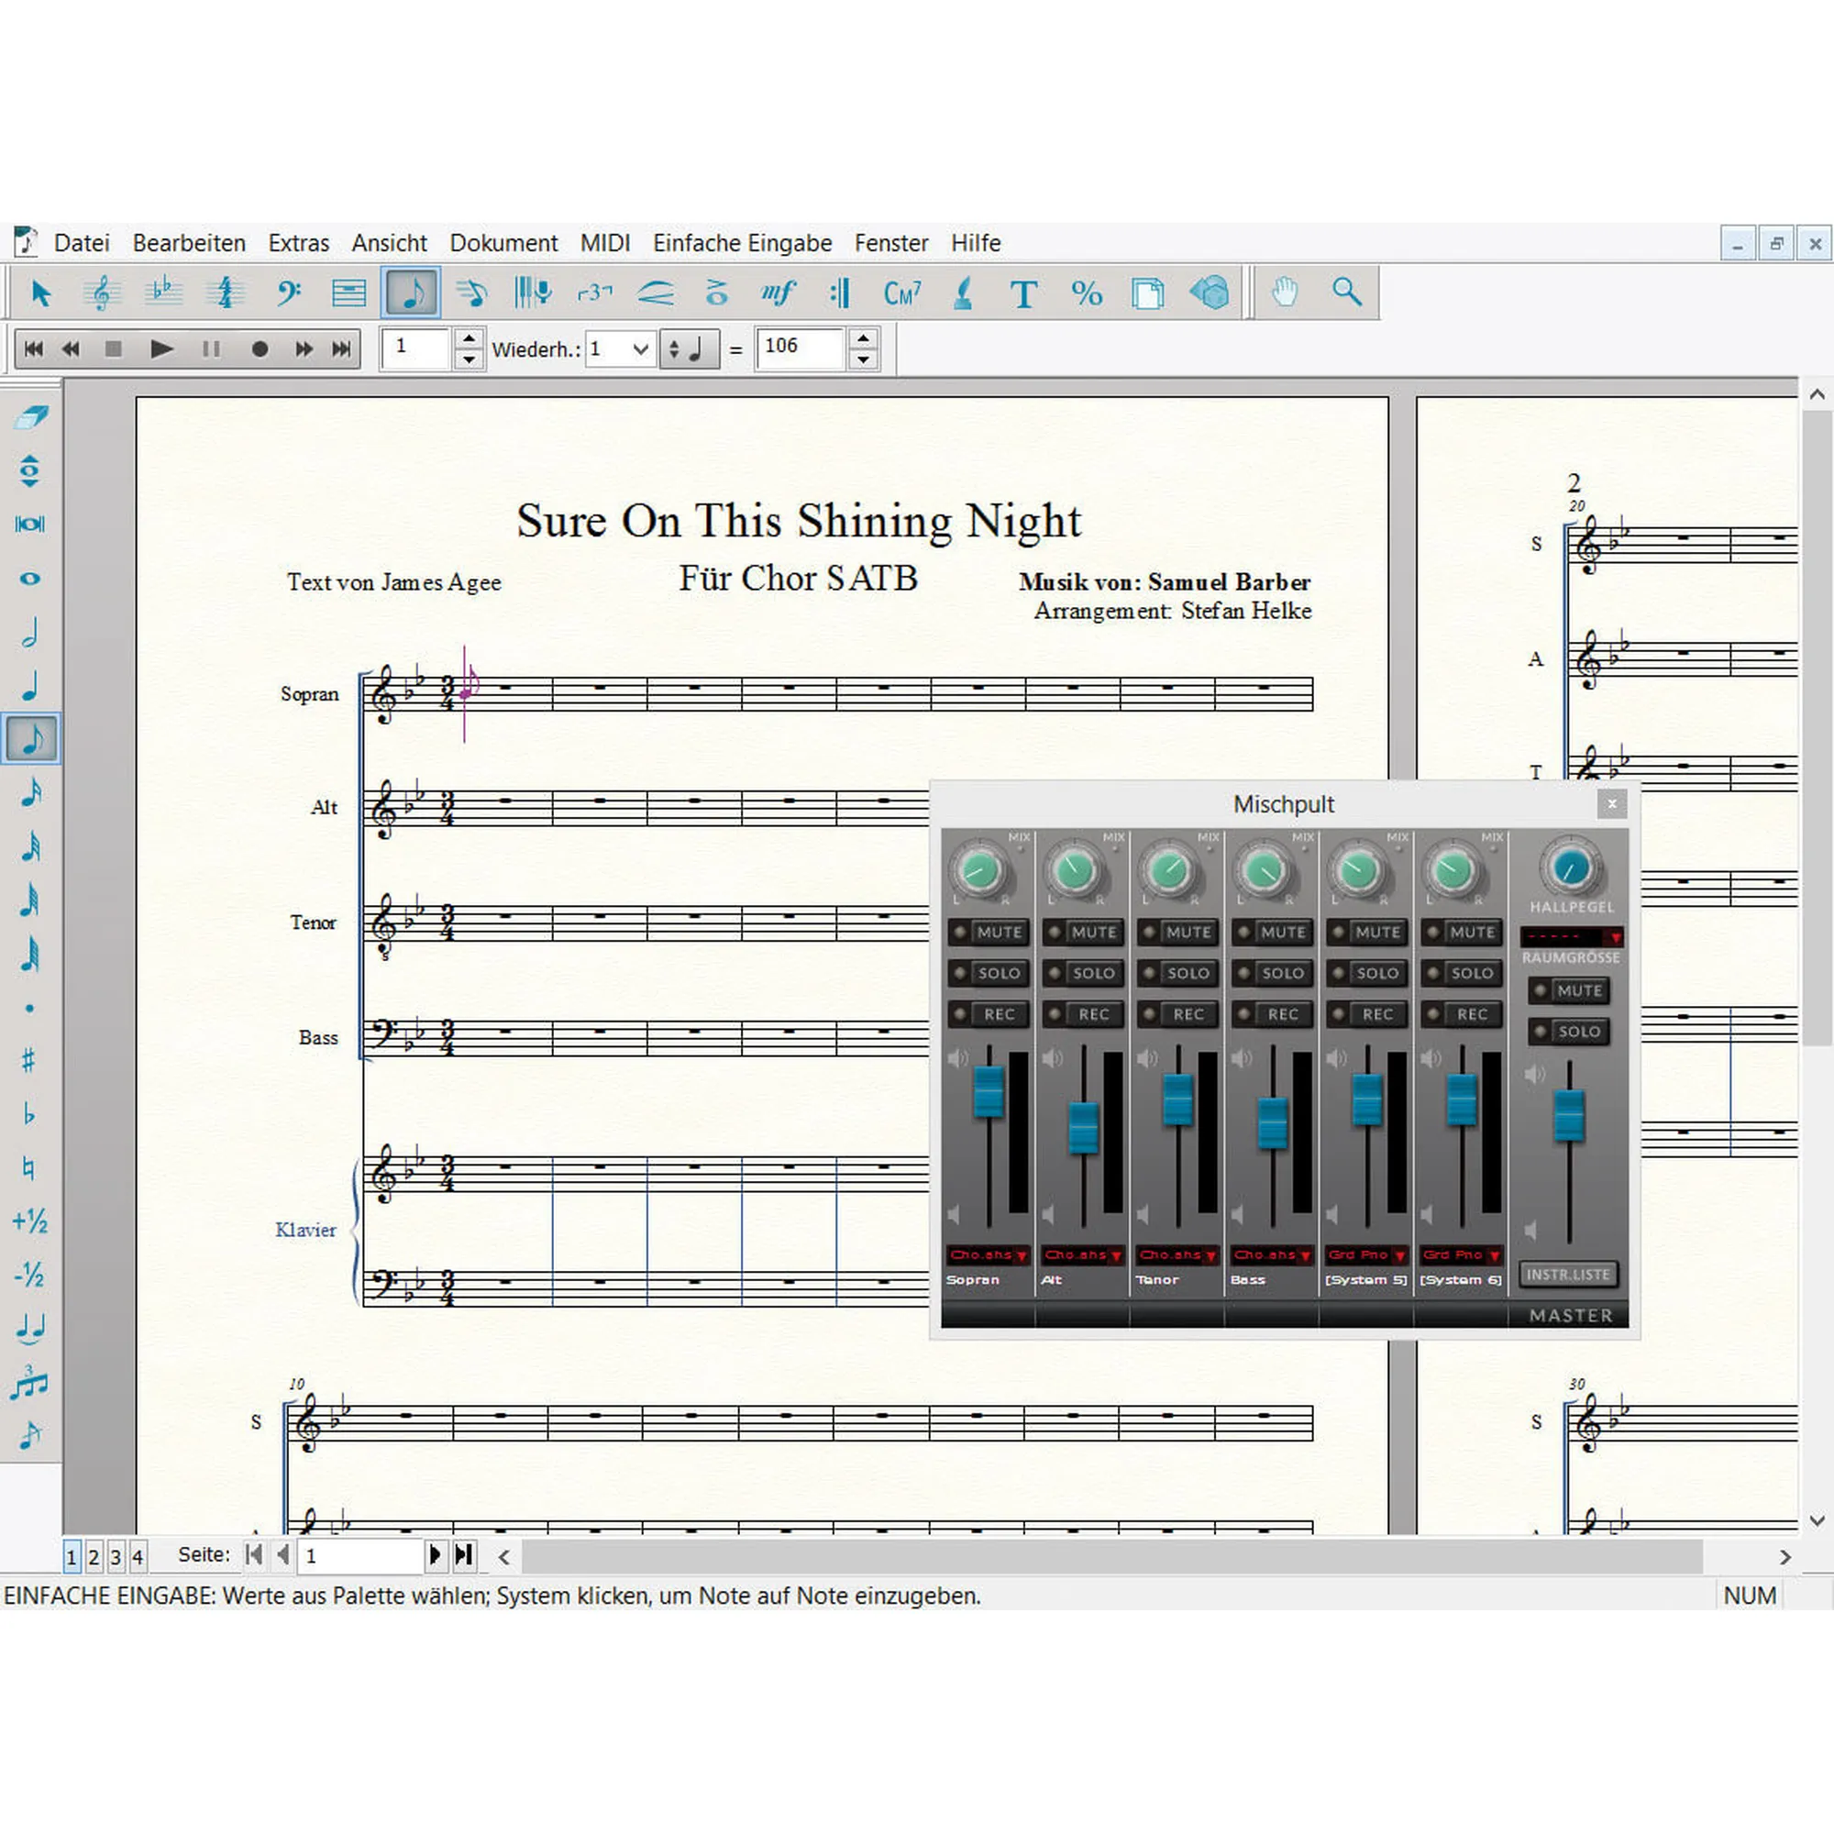The image size is (1834, 1834).
Task: Select the time signature tool
Action: 225,293
